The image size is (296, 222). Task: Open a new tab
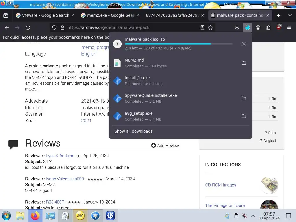coord(278,16)
